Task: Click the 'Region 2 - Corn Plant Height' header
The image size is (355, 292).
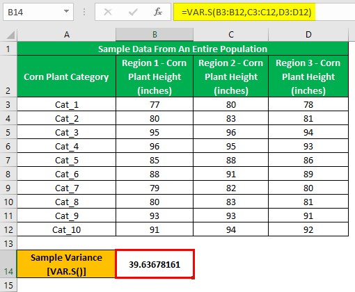Action: click(x=231, y=76)
